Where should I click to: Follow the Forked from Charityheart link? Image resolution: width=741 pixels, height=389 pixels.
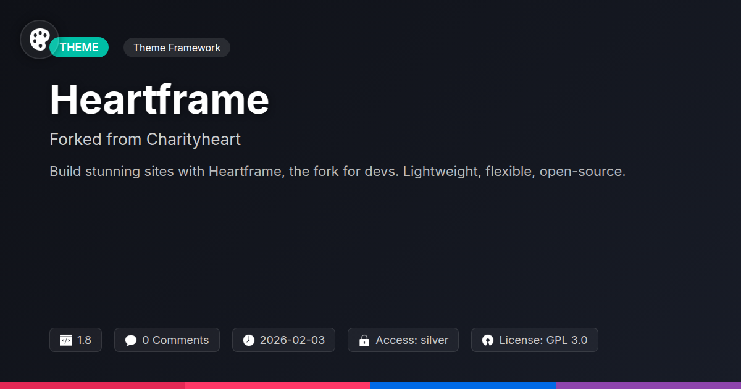click(x=145, y=140)
